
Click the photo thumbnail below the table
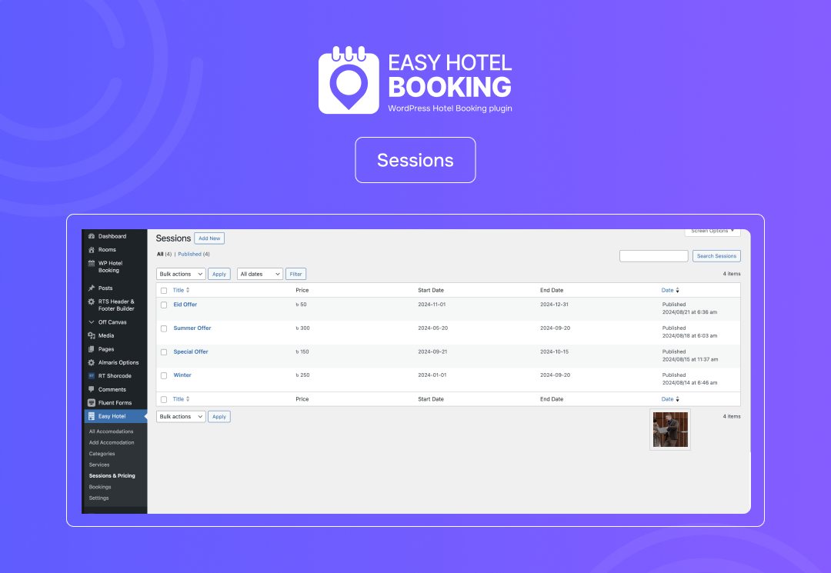(670, 429)
